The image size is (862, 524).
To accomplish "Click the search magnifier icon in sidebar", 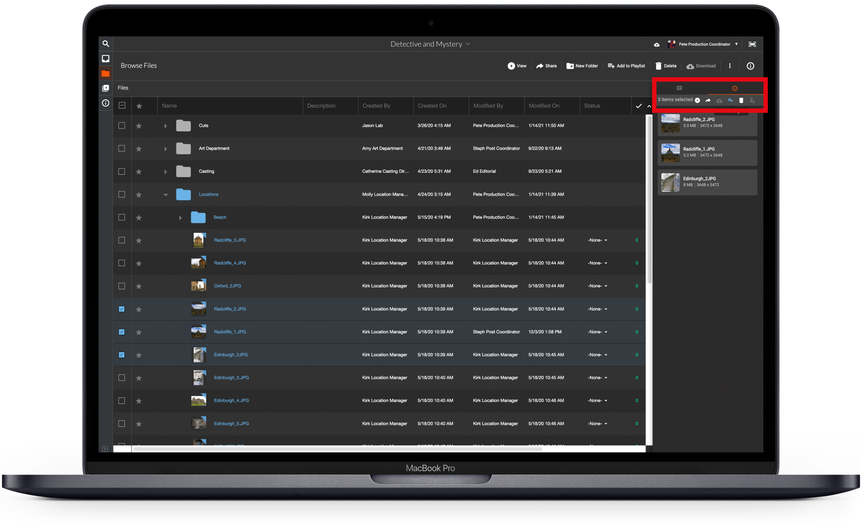I will [106, 44].
